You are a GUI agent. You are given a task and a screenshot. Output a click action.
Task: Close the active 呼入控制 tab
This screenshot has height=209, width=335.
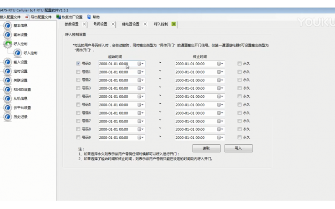click(x=174, y=24)
